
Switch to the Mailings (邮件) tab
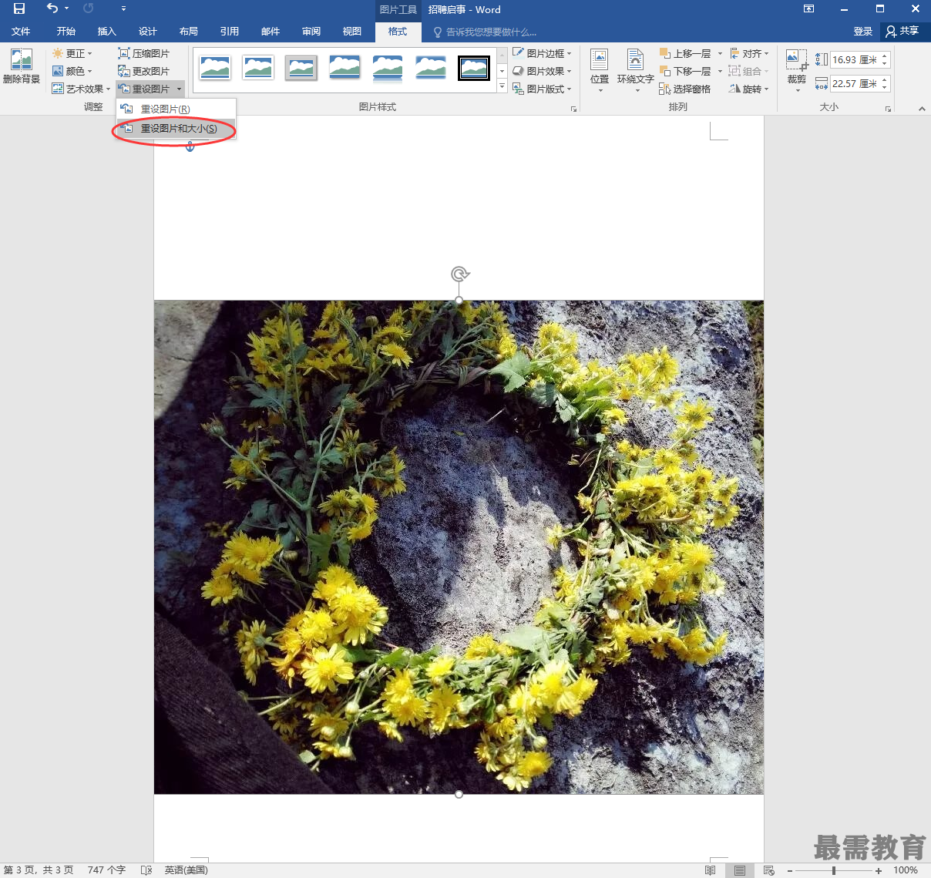[271, 32]
